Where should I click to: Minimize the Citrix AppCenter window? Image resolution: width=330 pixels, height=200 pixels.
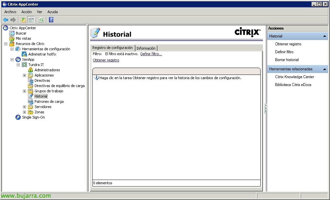coord(314,4)
